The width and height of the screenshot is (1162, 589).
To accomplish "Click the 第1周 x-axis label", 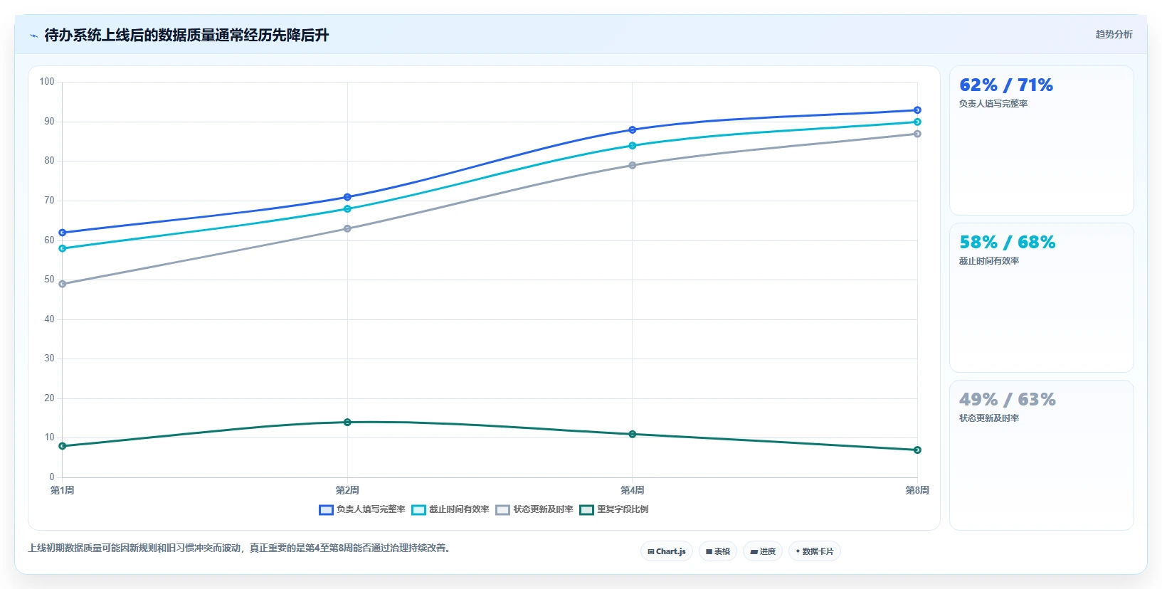I will click(x=63, y=490).
